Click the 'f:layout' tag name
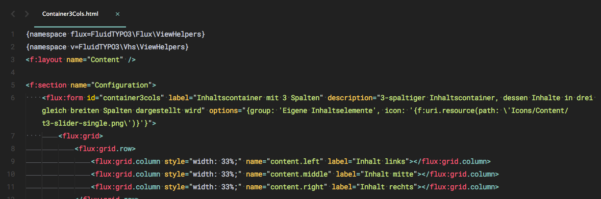The width and height of the screenshot is (601, 199). tap(46, 60)
